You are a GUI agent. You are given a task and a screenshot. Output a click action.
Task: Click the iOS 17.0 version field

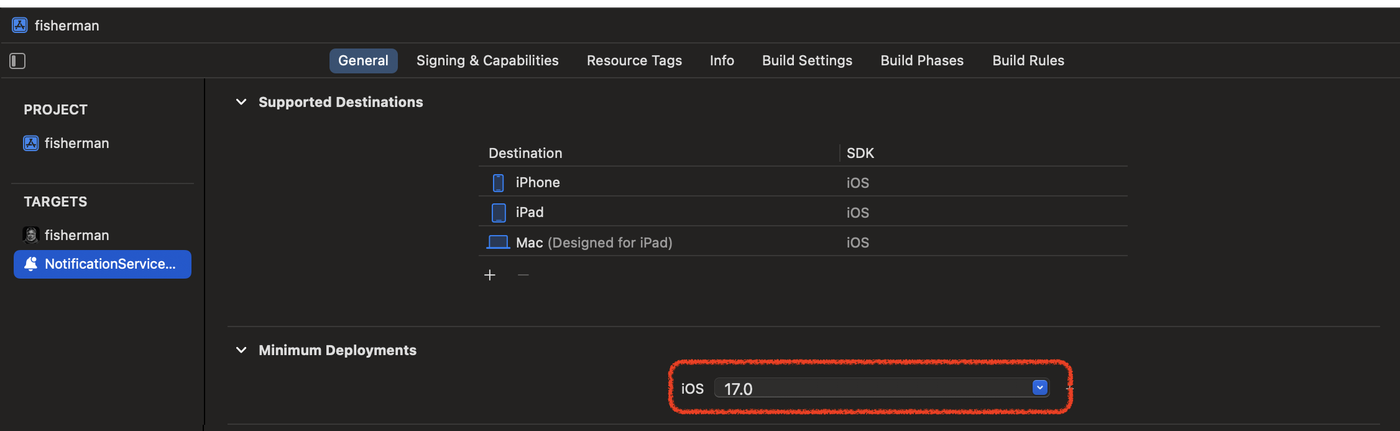(882, 387)
